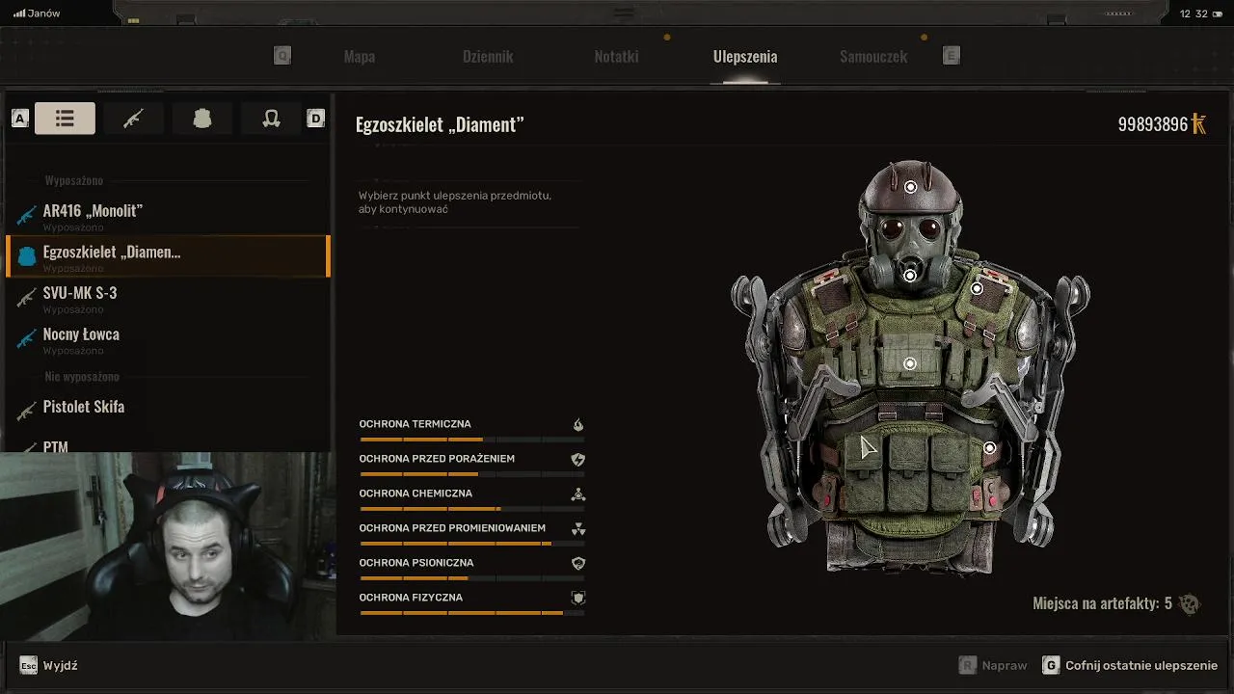The image size is (1234, 694).
Task: Click the E next-tab key icon
Action: [x=952, y=56]
